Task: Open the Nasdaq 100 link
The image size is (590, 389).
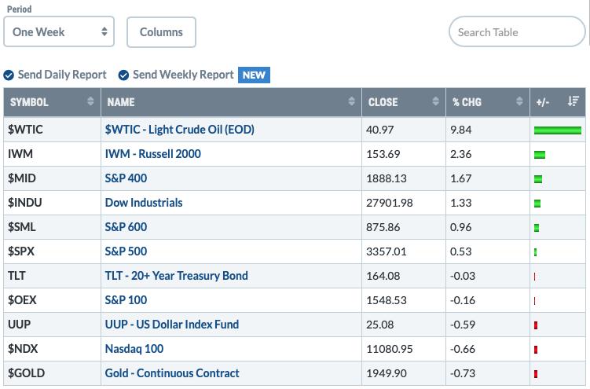Action: [134, 349]
